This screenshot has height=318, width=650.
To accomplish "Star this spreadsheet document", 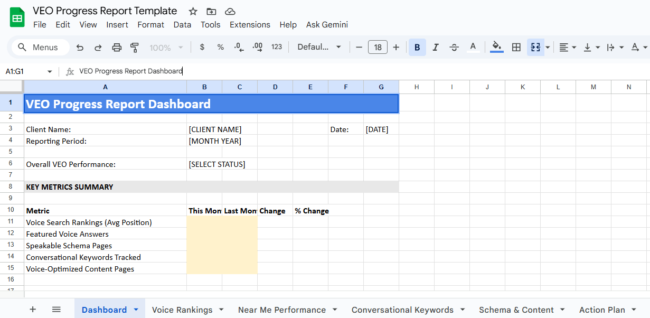I will coord(193,12).
